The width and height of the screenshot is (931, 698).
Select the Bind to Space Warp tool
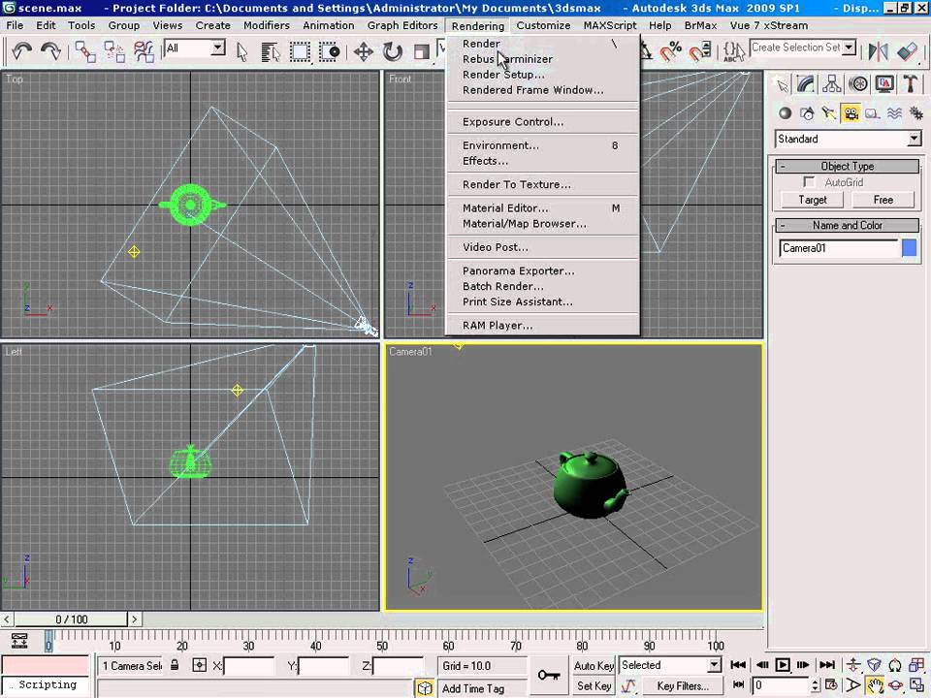[144, 51]
